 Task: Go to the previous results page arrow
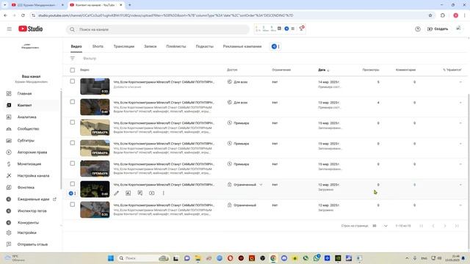(x=433, y=226)
